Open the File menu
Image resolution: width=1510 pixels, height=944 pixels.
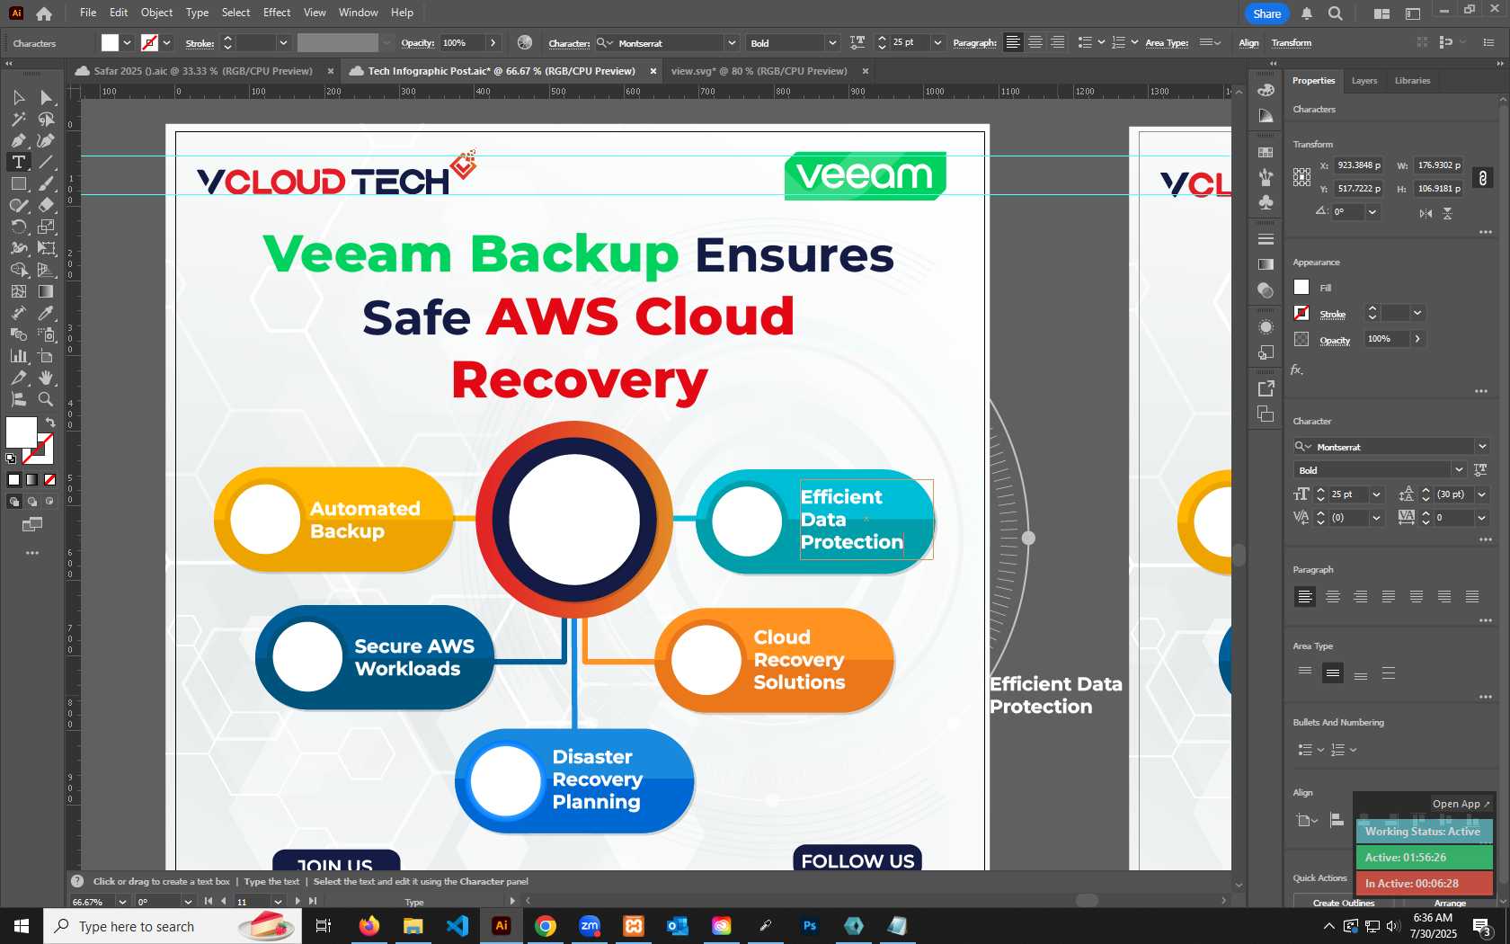point(88,13)
